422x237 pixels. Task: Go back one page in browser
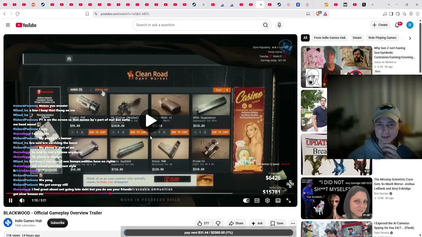point(4,14)
